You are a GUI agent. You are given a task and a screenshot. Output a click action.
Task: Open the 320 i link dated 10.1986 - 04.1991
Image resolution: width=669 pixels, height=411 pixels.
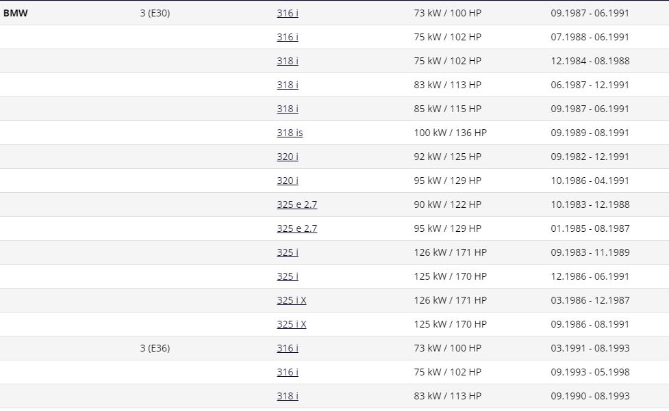pos(287,181)
